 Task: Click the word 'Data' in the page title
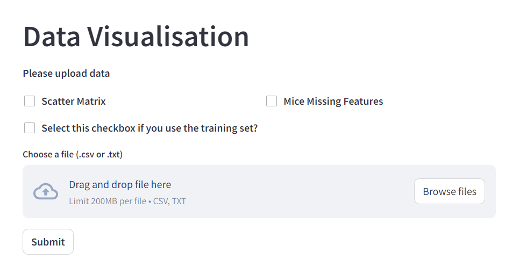coord(51,37)
